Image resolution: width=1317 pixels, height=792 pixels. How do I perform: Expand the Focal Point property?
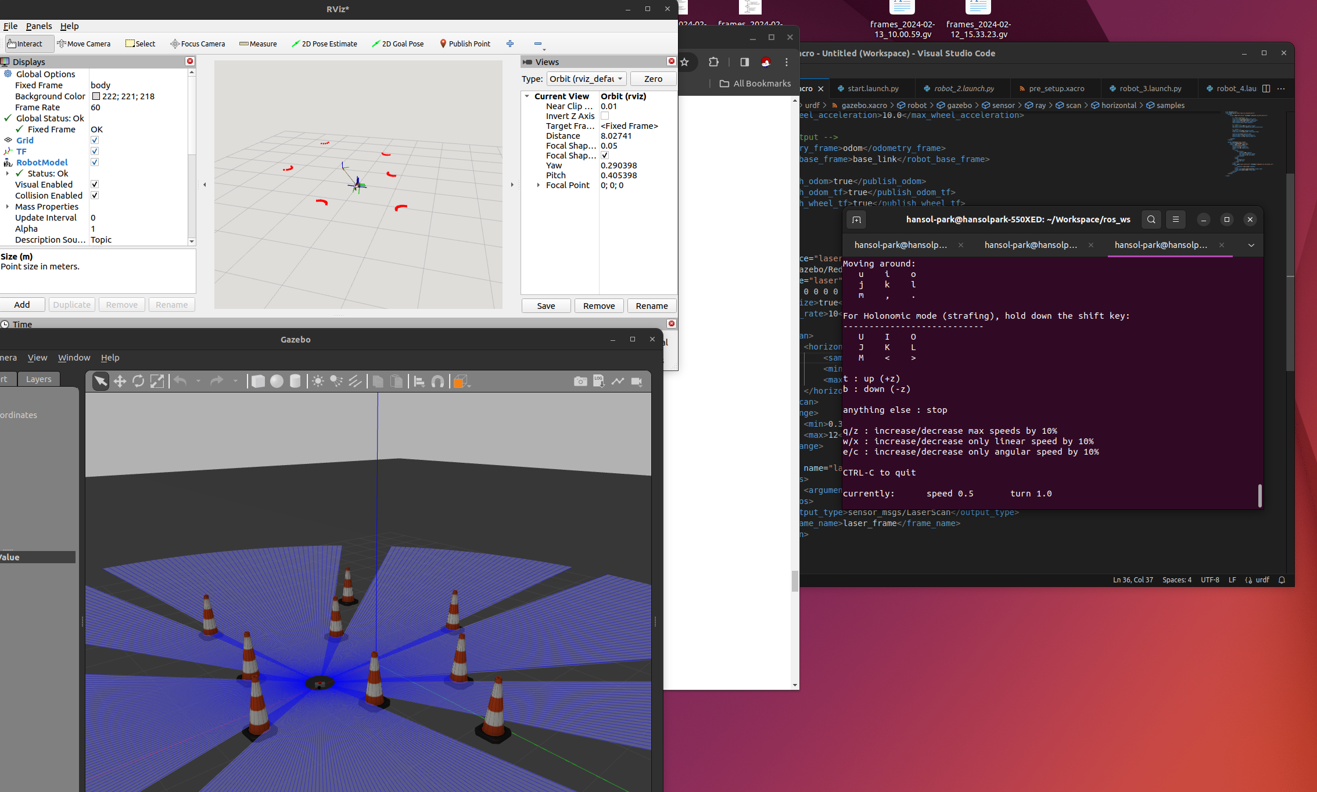(x=539, y=185)
